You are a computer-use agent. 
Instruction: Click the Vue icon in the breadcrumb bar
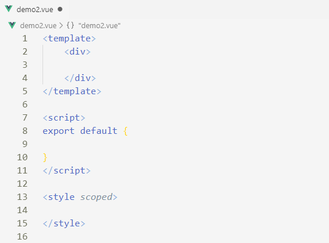pyautogui.click(x=12, y=25)
